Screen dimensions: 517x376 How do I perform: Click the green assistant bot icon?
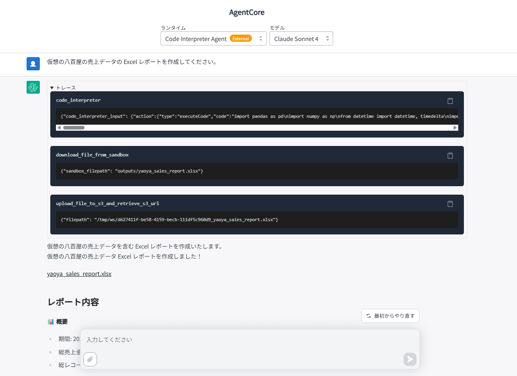(x=33, y=87)
